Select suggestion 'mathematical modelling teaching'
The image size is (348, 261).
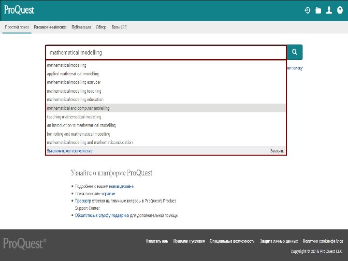[x=166, y=91]
